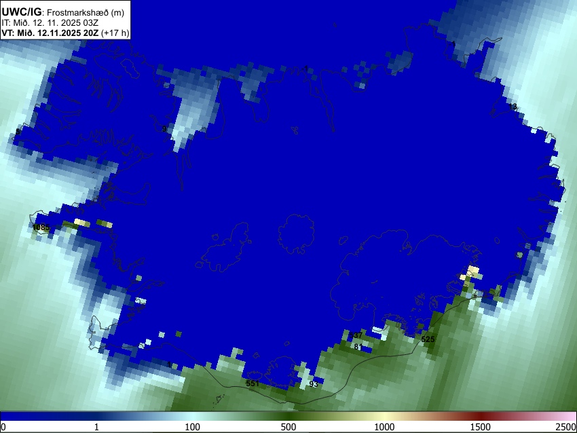The image size is (577, 433).
Task: Click the "VT: Mið. 12.11.2025 20Z (+17 h)" line
Action: click(x=65, y=33)
